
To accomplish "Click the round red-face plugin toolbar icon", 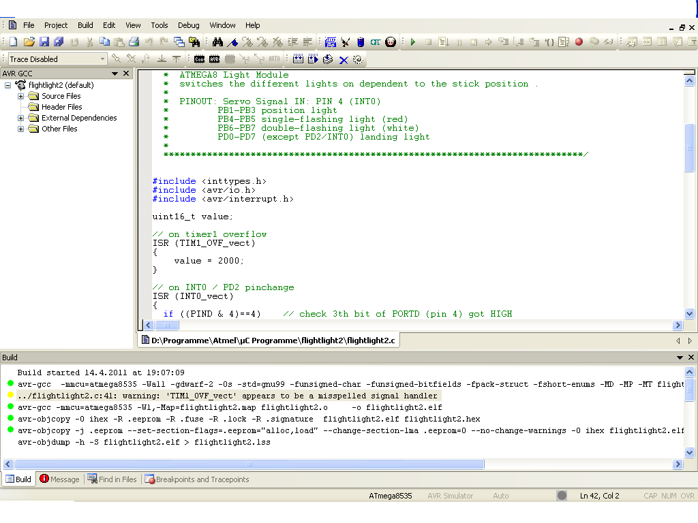I will pyautogui.click(x=391, y=42).
